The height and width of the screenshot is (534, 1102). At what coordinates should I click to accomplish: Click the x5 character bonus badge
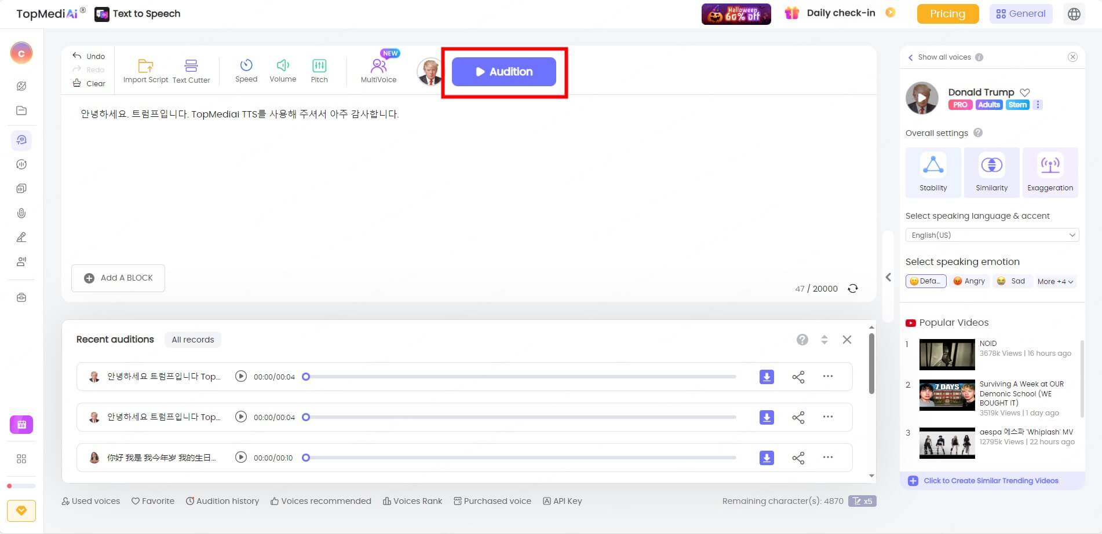coord(862,501)
